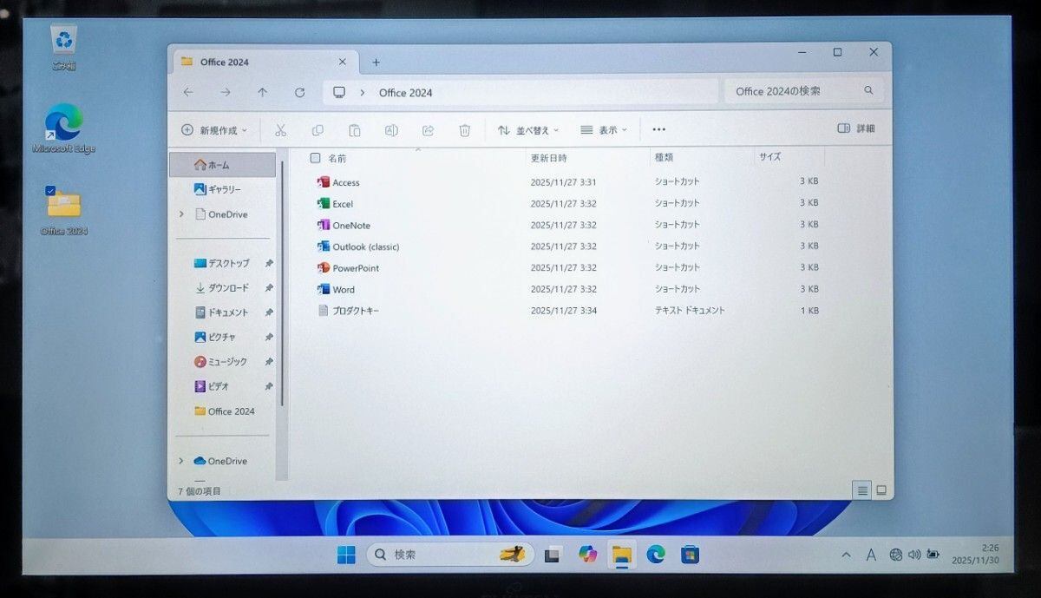Image resolution: width=1041 pixels, height=598 pixels.
Task: Open the Word shortcut
Action: (336, 289)
